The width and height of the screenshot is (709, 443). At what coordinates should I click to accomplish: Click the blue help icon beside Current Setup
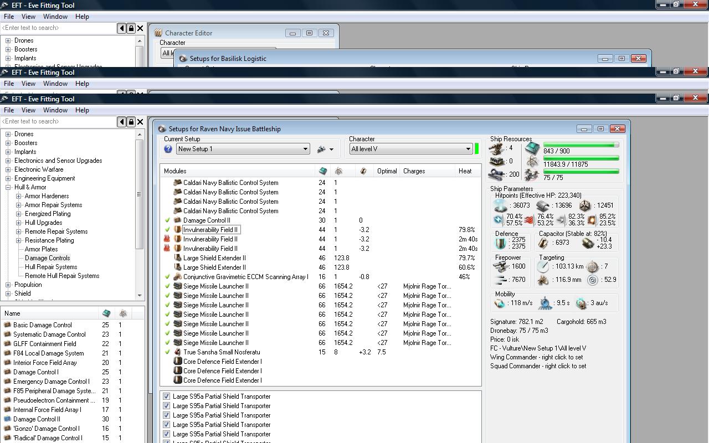[x=168, y=149]
